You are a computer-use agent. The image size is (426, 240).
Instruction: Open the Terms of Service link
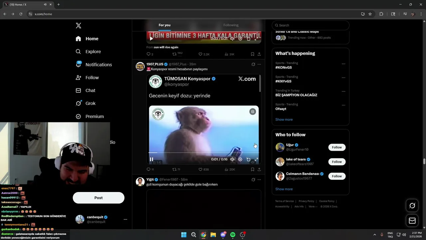pos(285,201)
